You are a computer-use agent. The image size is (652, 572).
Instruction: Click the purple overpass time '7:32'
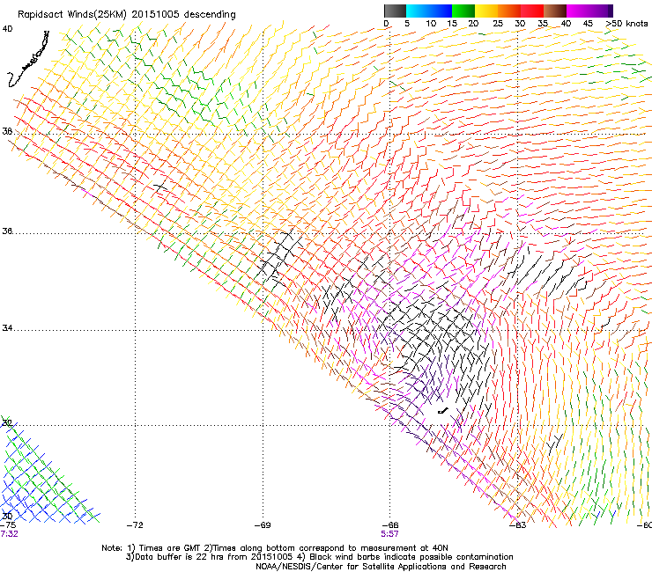(9, 534)
